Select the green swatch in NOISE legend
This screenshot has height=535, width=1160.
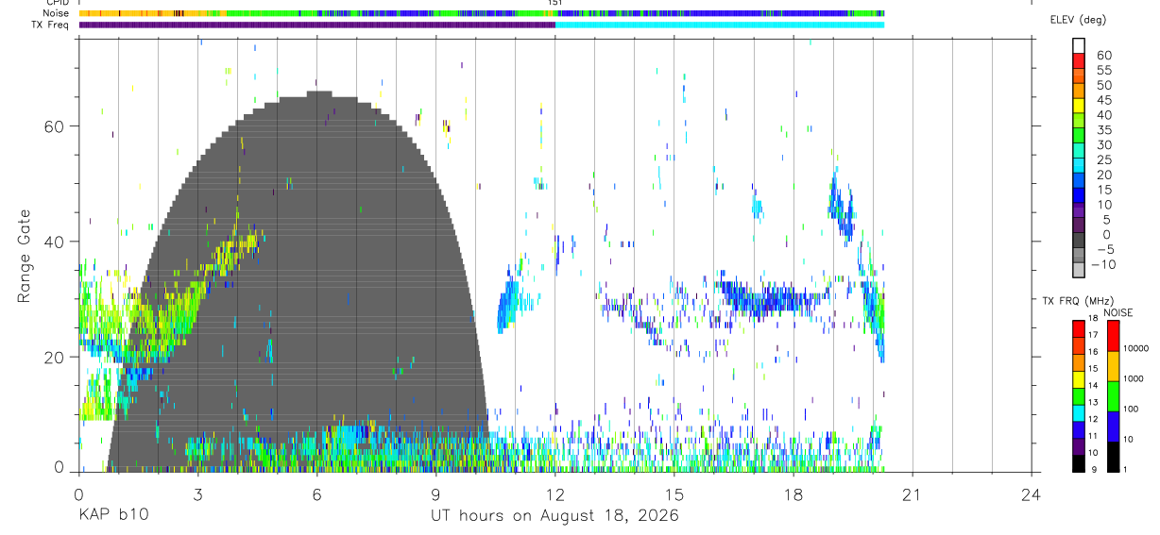tap(1113, 395)
